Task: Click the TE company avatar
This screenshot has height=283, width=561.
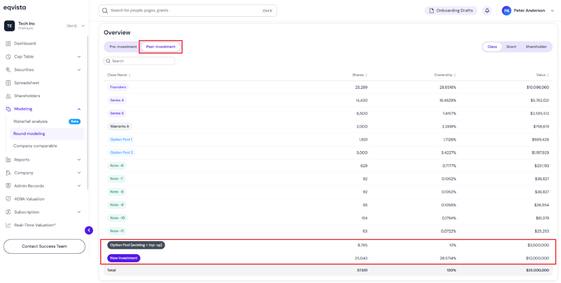Action: pyautogui.click(x=9, y=26)
